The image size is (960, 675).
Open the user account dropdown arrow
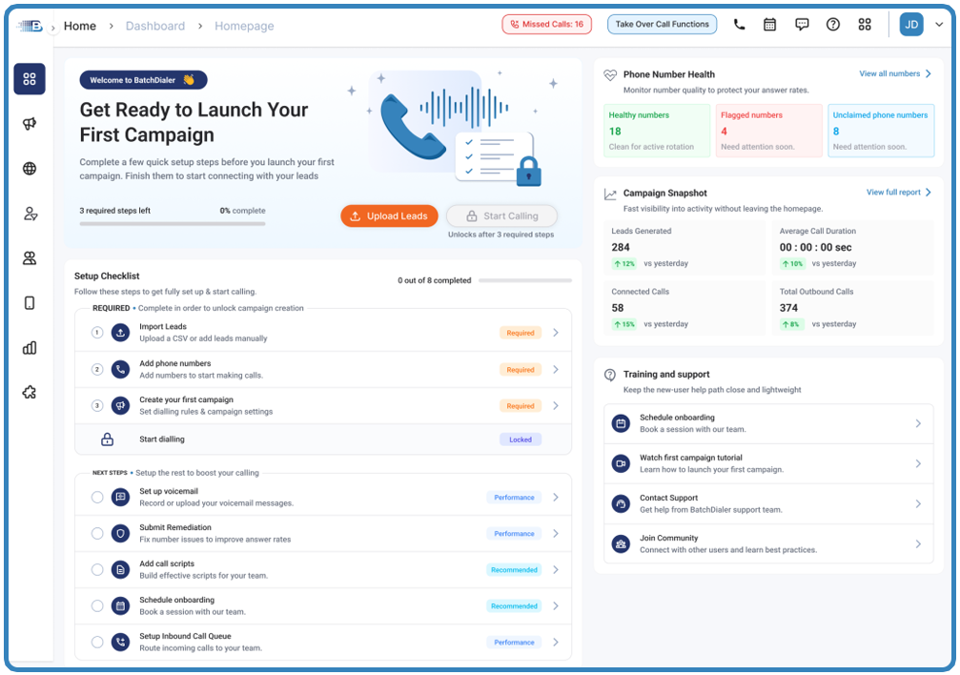click(x=939, y=25)
